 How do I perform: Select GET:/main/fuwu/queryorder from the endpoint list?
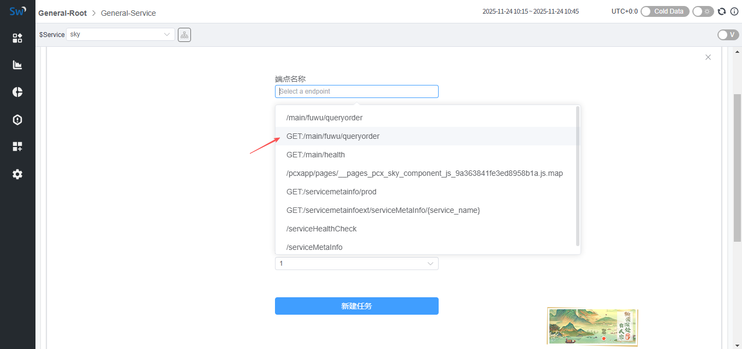click(x=333, y=136)
